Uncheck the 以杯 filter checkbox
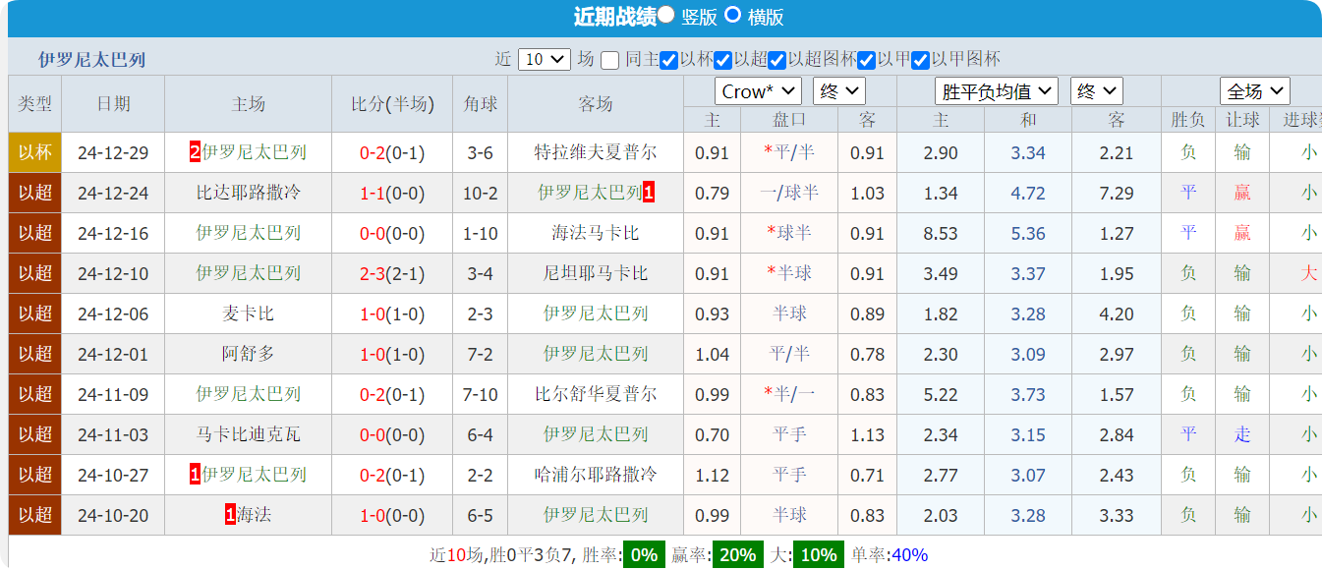The height and width of the screenshot is (570, 1322). (x=668, y=59)
